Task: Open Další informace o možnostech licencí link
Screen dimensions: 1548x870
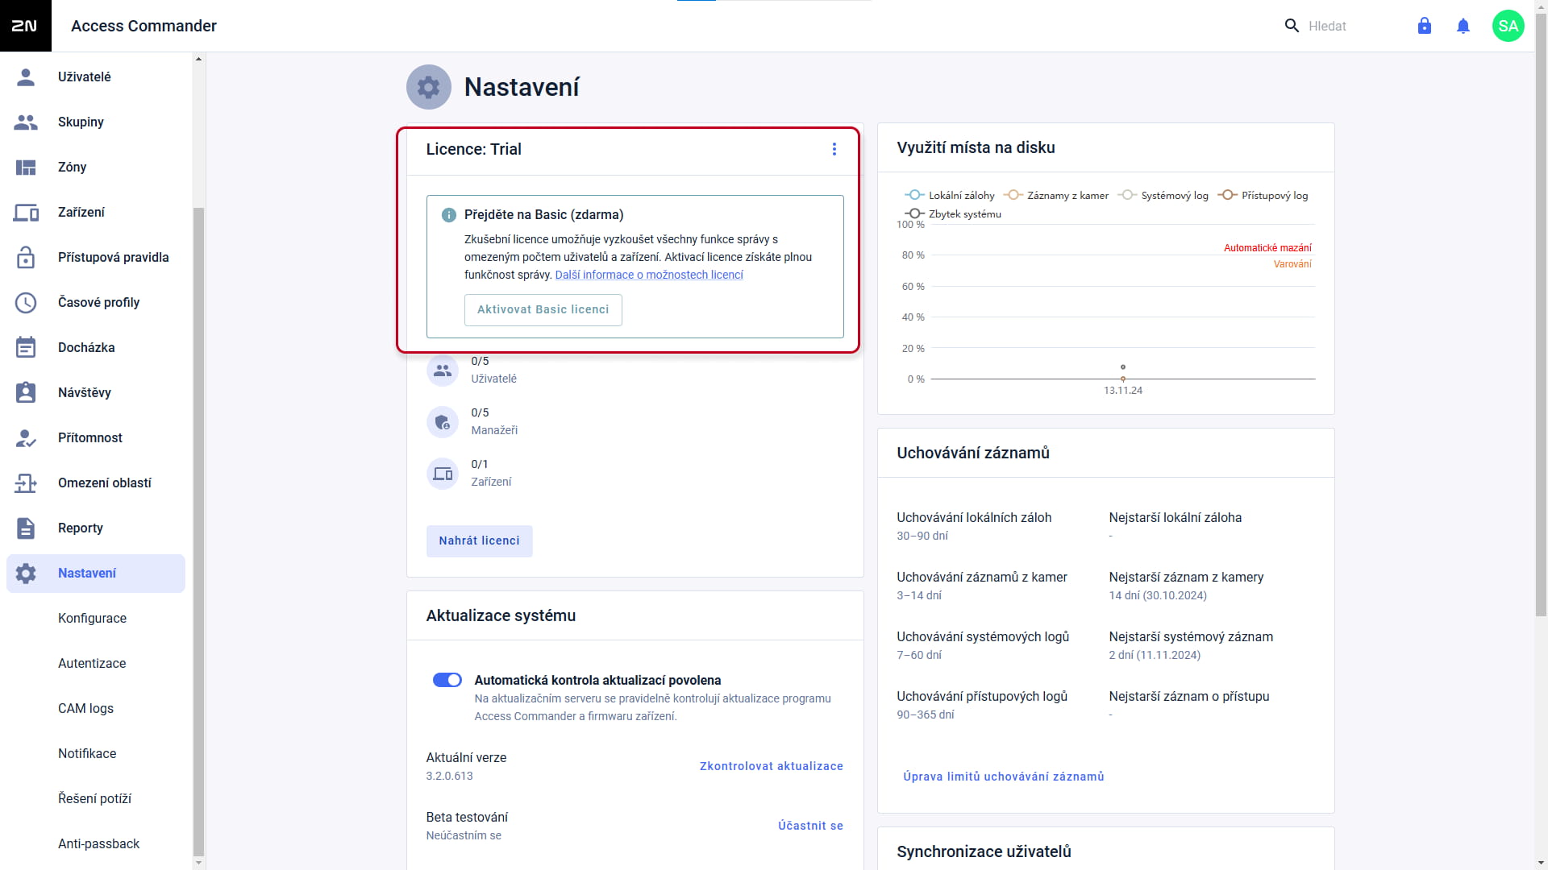Action: (x=649, y=275)
